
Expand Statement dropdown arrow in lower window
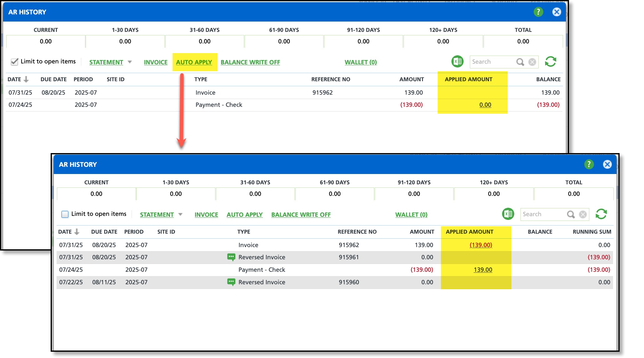180,214
